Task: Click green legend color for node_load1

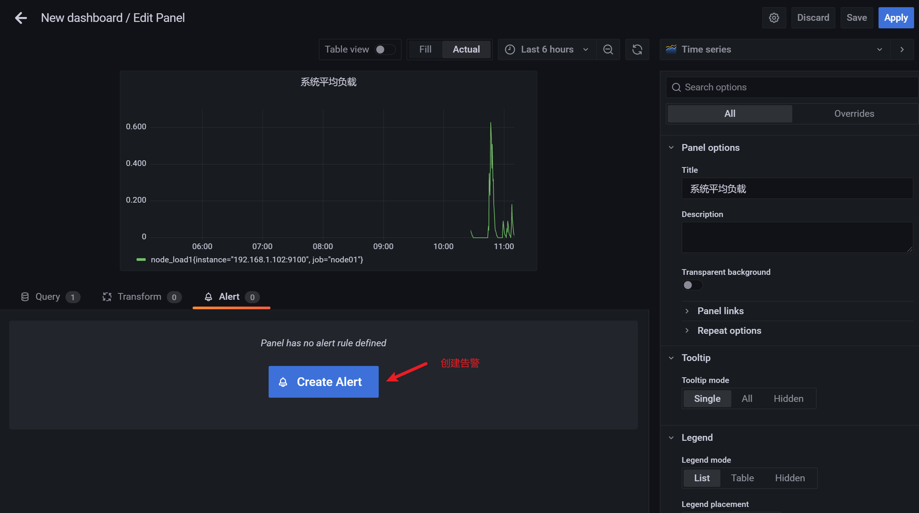Action: [x=141, y=260]
